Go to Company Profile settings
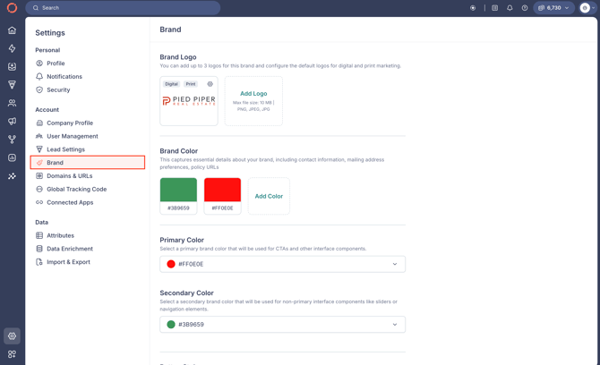Image resolution: width=600 pixels, height=365 pixels. click(x=70, y=123)
